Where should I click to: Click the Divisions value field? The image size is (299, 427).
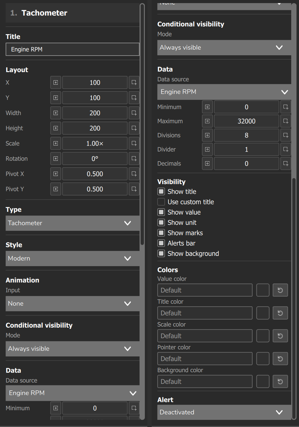(246, 135)
